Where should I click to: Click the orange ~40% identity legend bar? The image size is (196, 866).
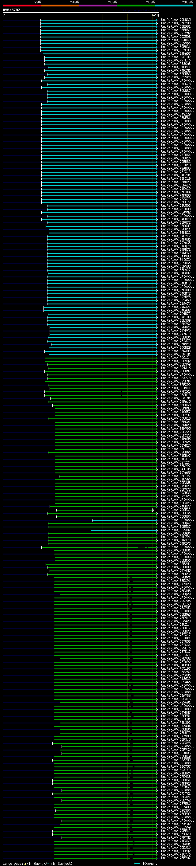60,6
